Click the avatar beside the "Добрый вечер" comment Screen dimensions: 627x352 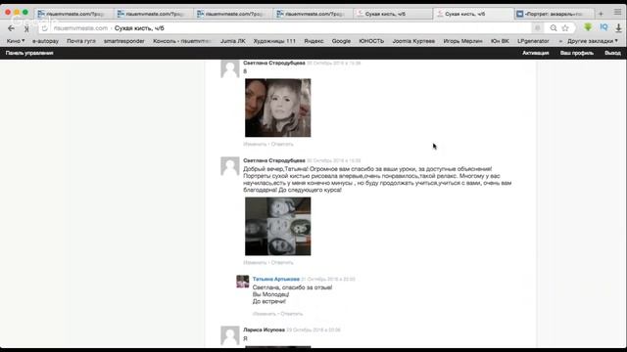pos(230,166)
